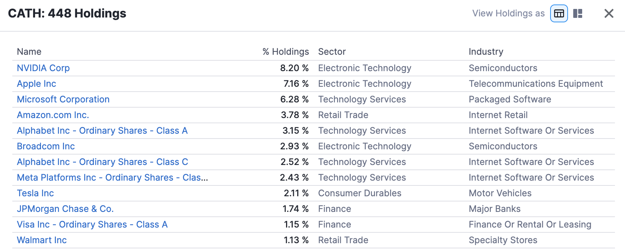The image size is (625, 251).
Task: Open Walmart Inc link
Action: coord(42,240)
